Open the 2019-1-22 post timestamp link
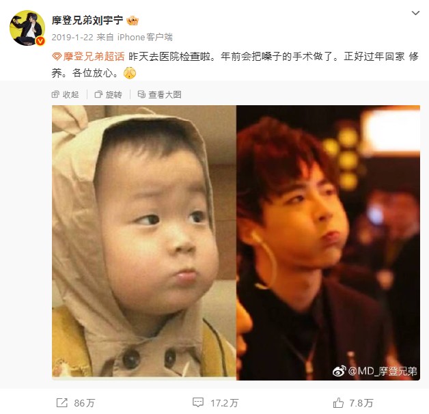The image size is (429, 414). (x=72, y=37)
